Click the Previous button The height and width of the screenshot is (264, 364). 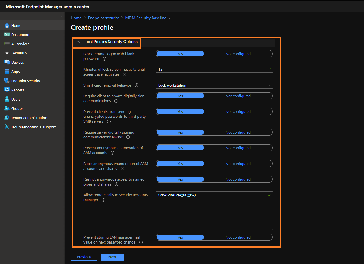point(84,257)
